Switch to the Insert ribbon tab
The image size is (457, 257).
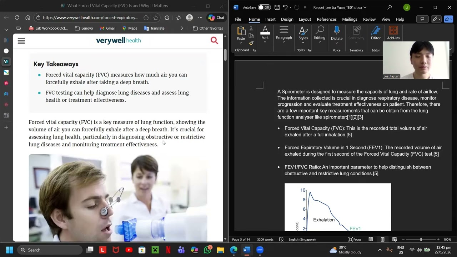[x=270, y=19]
